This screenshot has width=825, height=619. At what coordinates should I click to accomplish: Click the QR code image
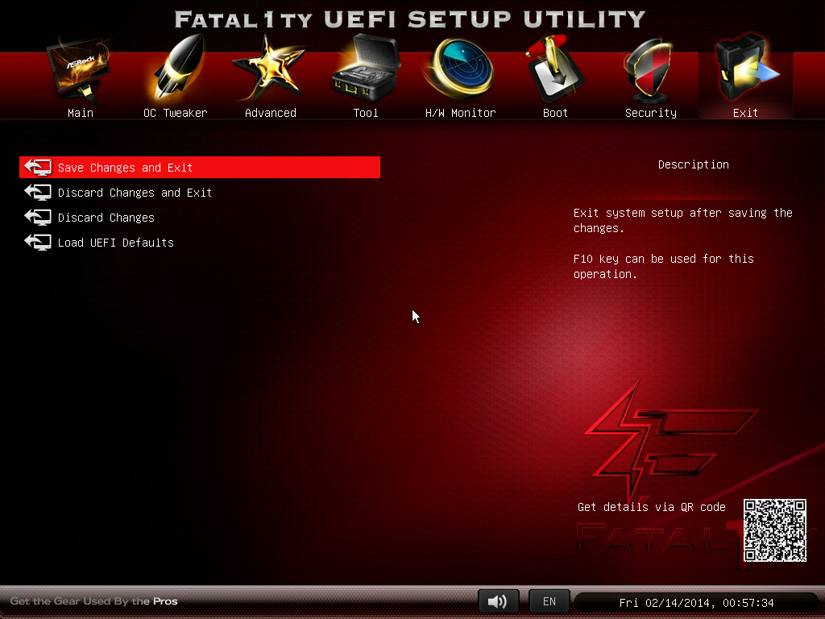click(774, 530)
